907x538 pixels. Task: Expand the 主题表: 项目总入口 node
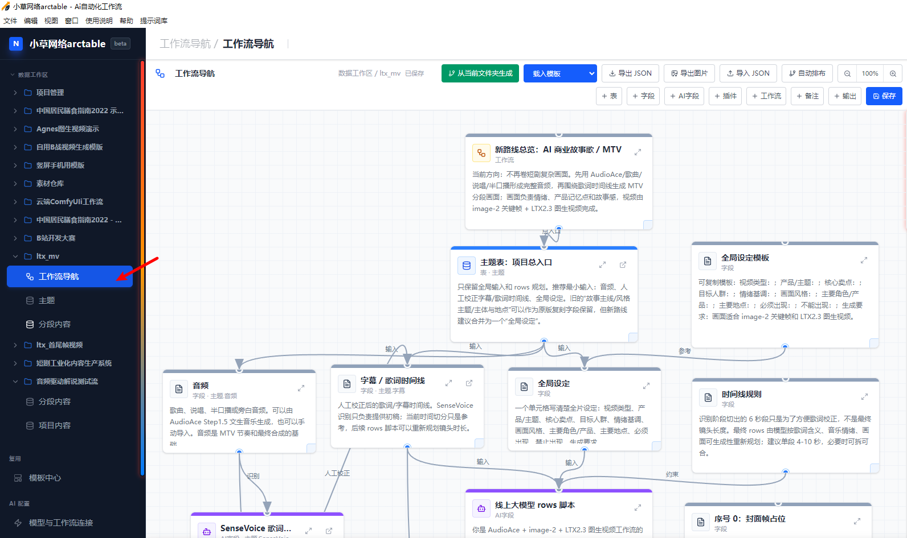coord(602,265)
